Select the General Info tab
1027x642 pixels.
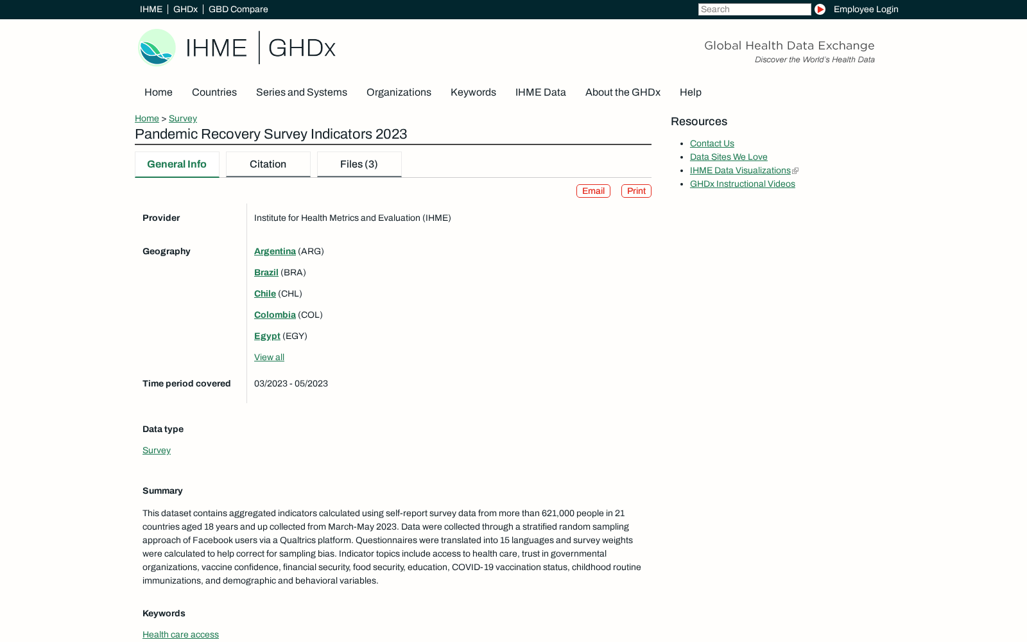pyautogui.click(x=177, y=164)
